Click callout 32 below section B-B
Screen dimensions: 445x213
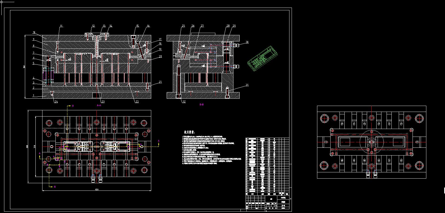click(x=184, y=102)
